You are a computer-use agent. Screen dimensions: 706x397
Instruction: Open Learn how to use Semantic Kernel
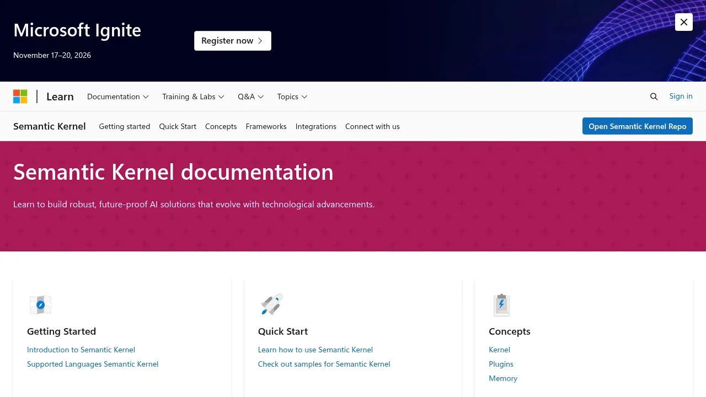(315, 350)
